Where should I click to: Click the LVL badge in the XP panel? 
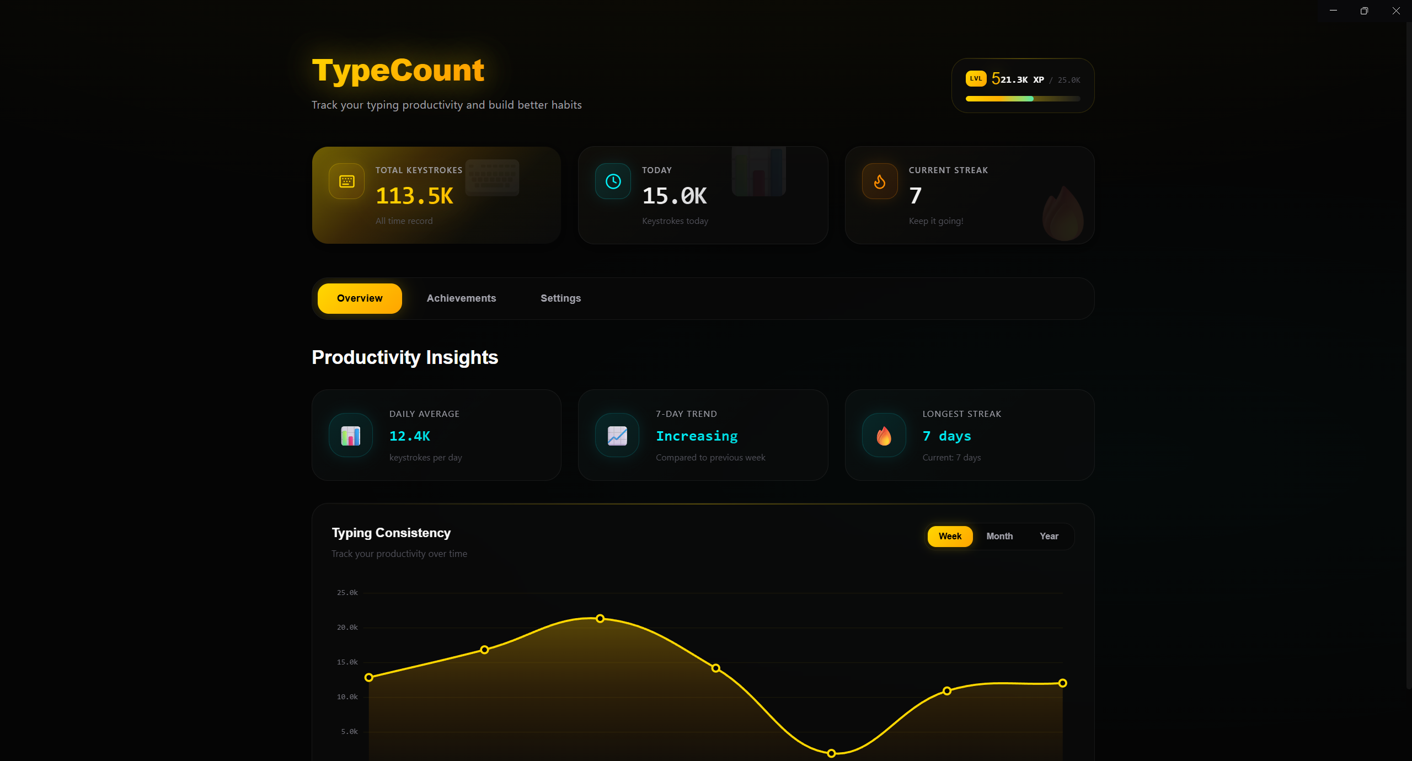point(976,78)
